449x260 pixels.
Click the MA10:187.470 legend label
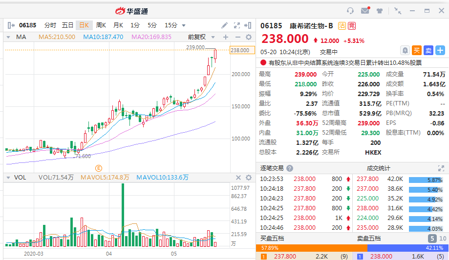103,37
